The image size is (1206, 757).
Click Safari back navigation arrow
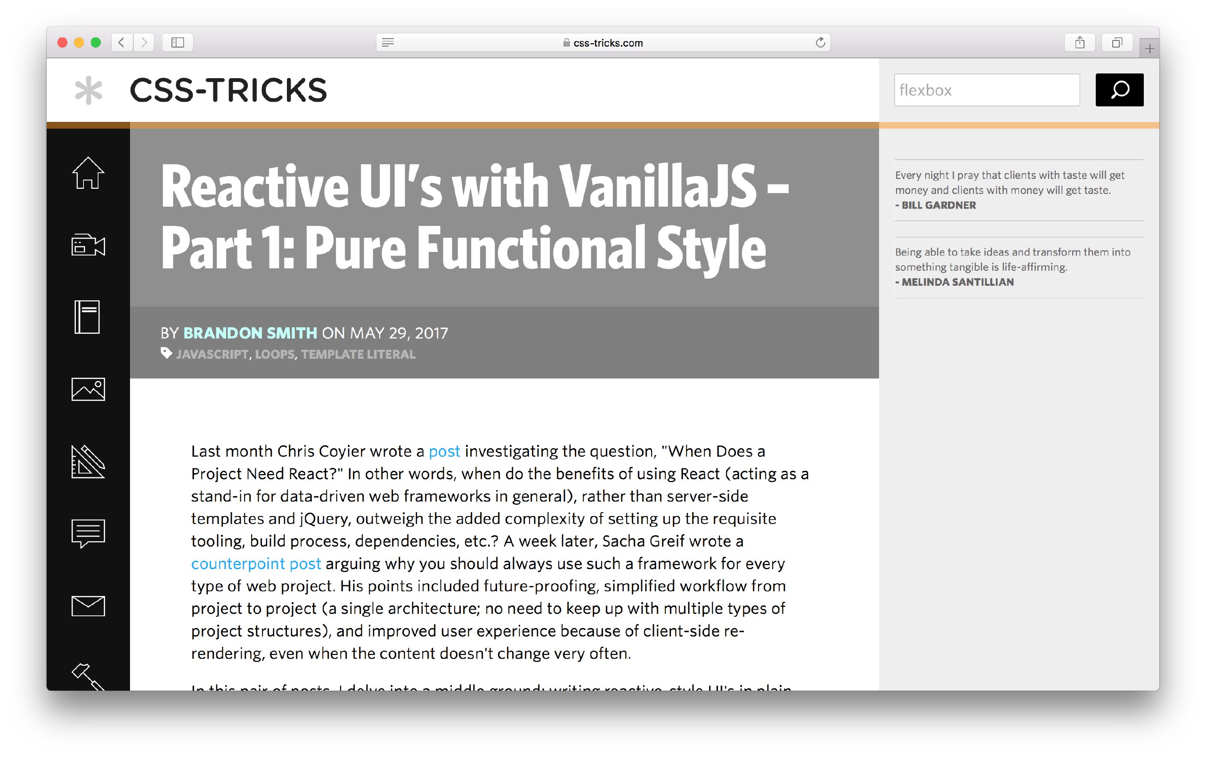[x=122, y=42]
